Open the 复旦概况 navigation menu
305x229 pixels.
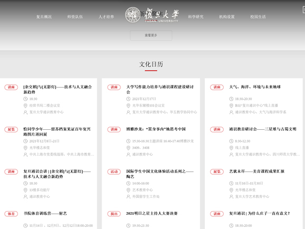[44, 17]
